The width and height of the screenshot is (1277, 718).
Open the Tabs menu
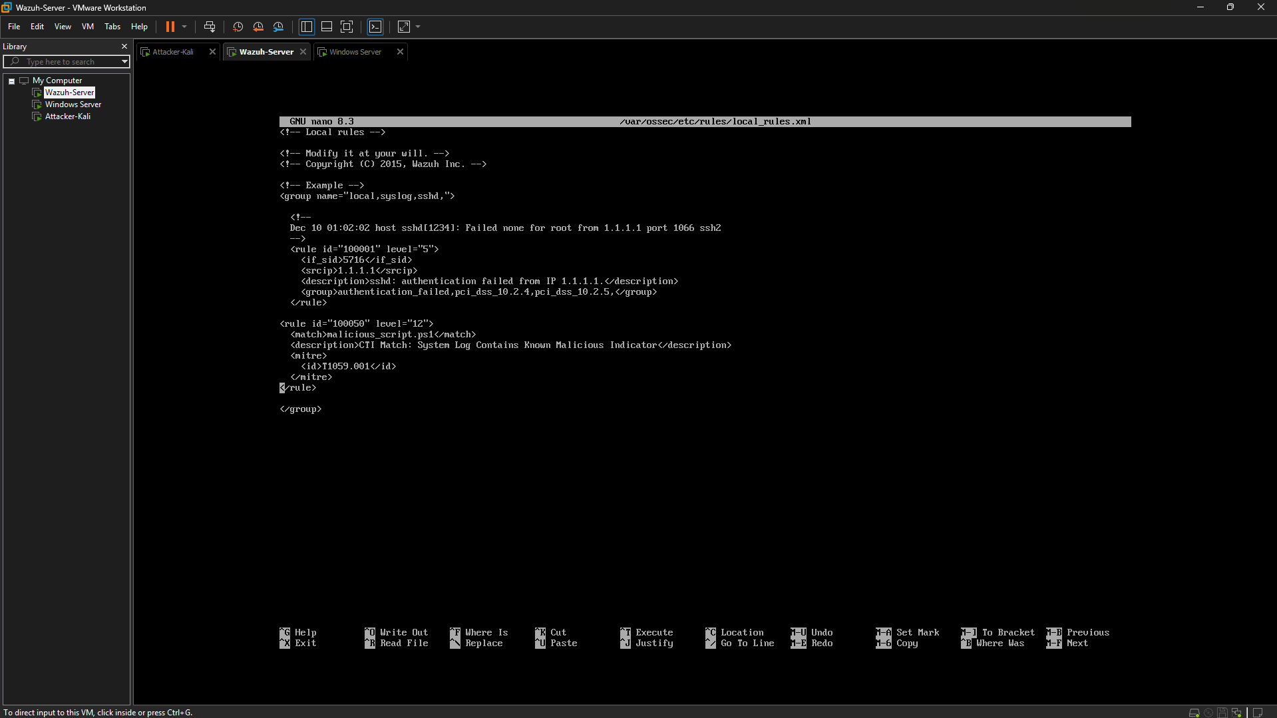tap(112, 27)
